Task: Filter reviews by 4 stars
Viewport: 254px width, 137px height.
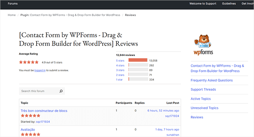Action: point(120,65)
